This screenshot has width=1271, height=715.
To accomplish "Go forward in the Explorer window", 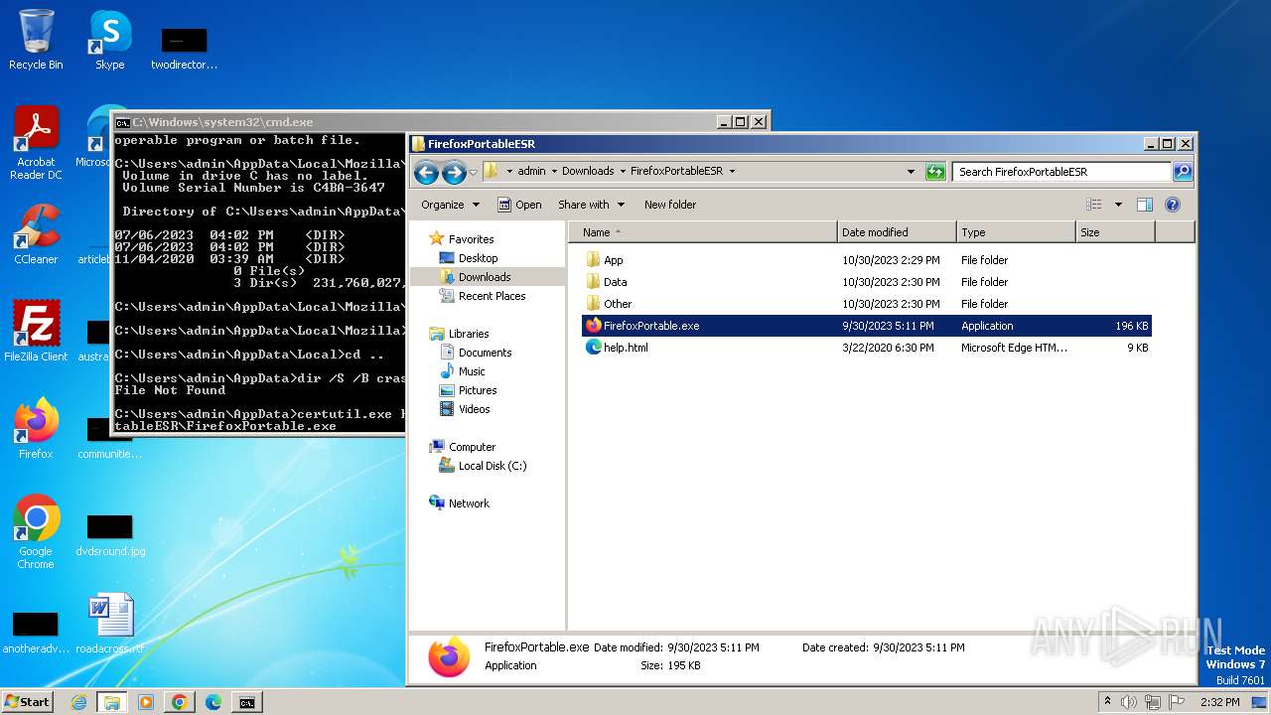I will point(454,172).
